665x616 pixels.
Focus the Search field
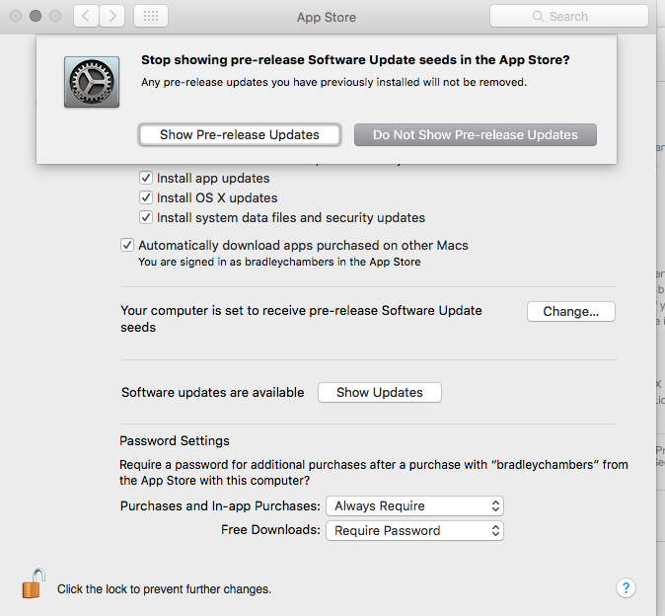(569, 16)
